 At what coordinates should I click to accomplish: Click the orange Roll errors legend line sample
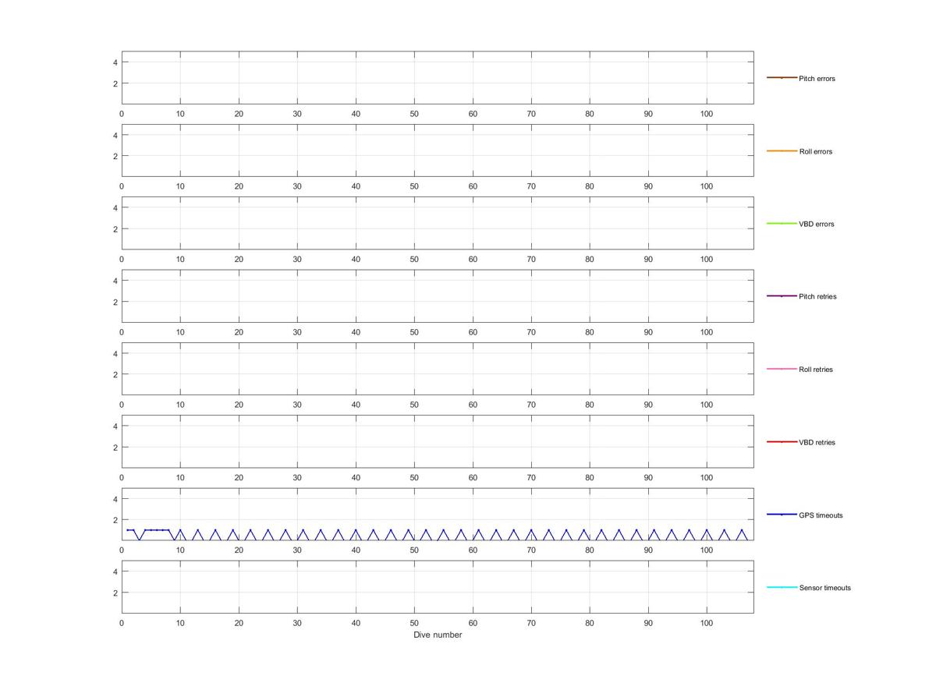(x=782, y=150)
